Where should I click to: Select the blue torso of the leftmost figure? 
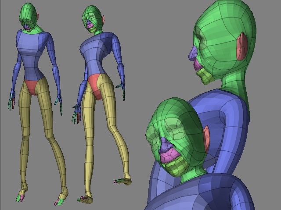30,55
